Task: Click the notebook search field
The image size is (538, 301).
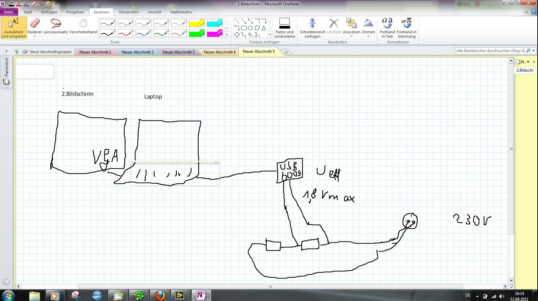Action: pyautogui.click(x=491, y=51)
